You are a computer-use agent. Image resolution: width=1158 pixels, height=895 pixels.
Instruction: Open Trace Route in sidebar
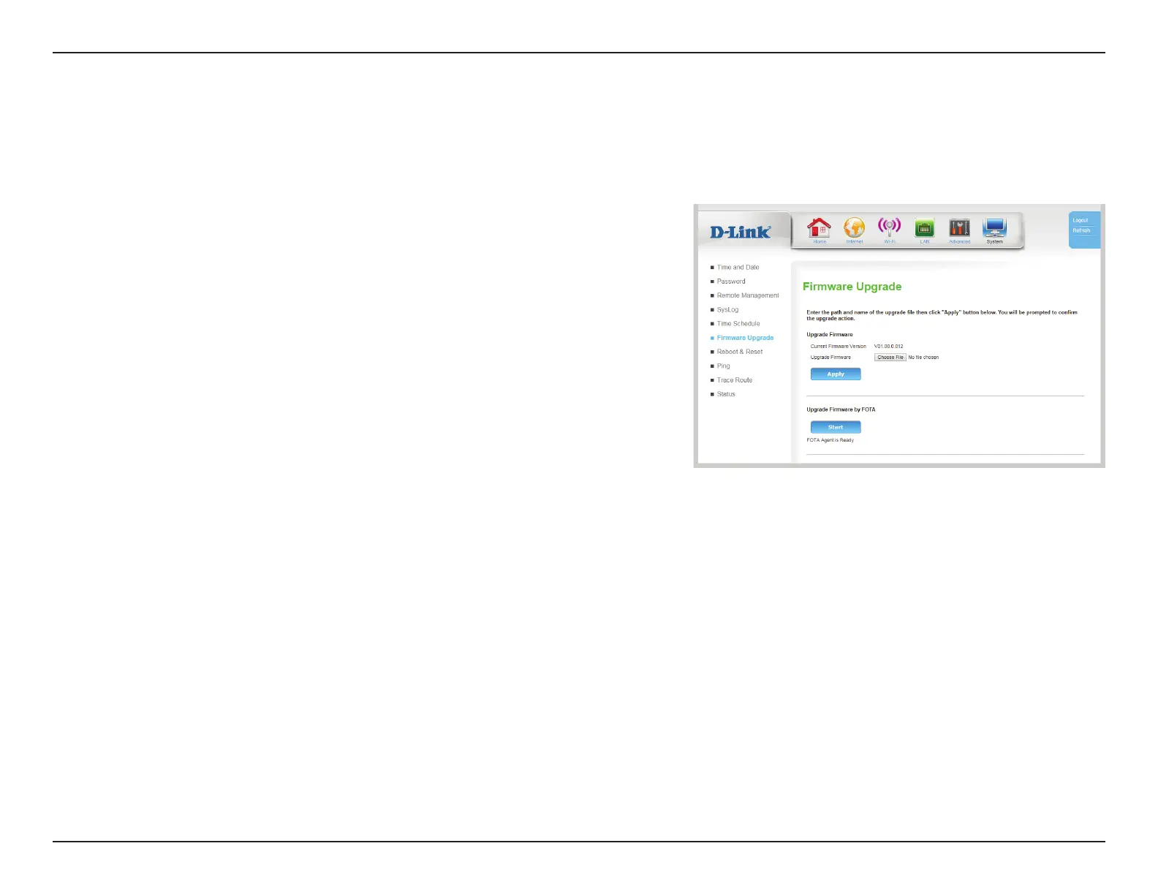coord(735,380)
